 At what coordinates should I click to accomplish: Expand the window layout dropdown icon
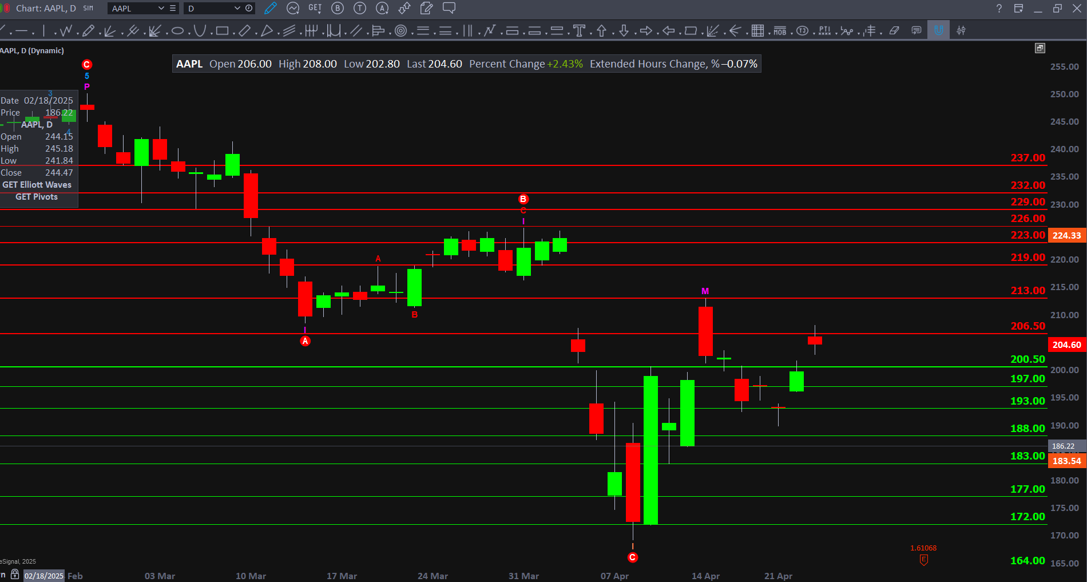tap(1018, 8)
